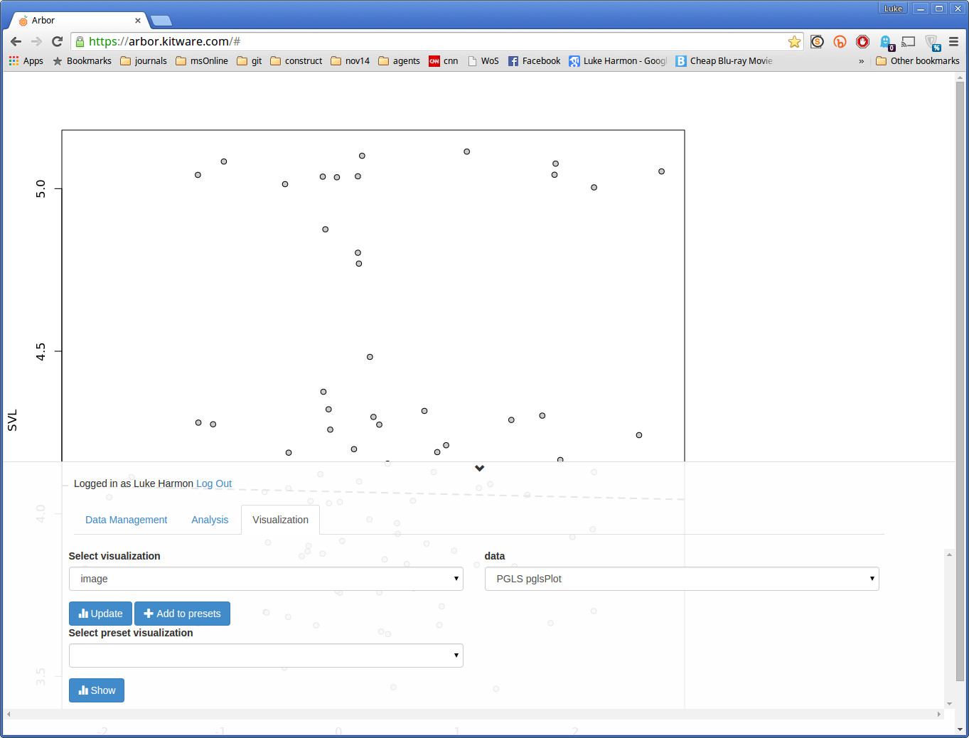Open the WoS bookmark

483,61
